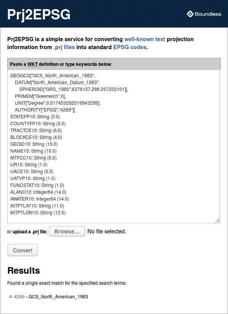Open the well-known text link

point(145,39)
